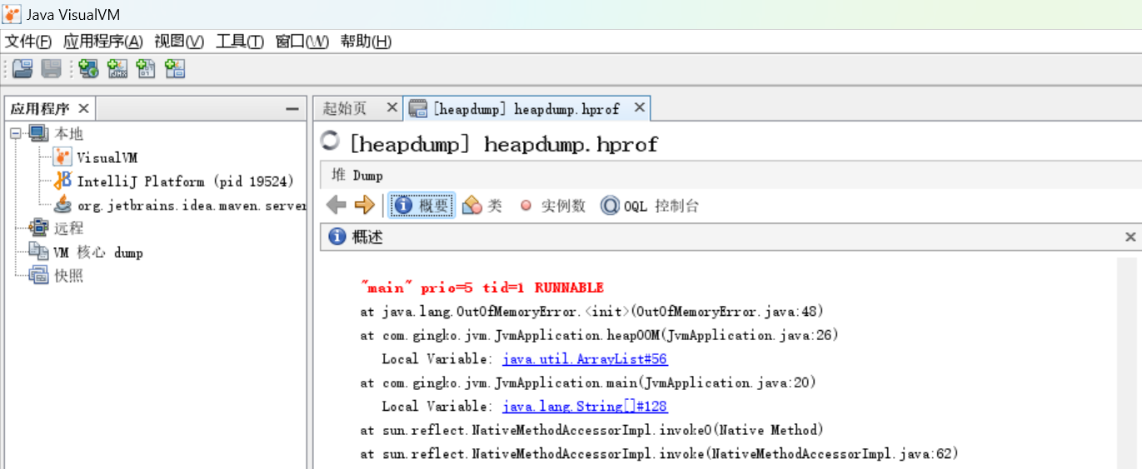Viewport: 1142px width, 469px height.
Task: Click the loading spinner next to heapdump title
Action: click(x=331, y=141)
